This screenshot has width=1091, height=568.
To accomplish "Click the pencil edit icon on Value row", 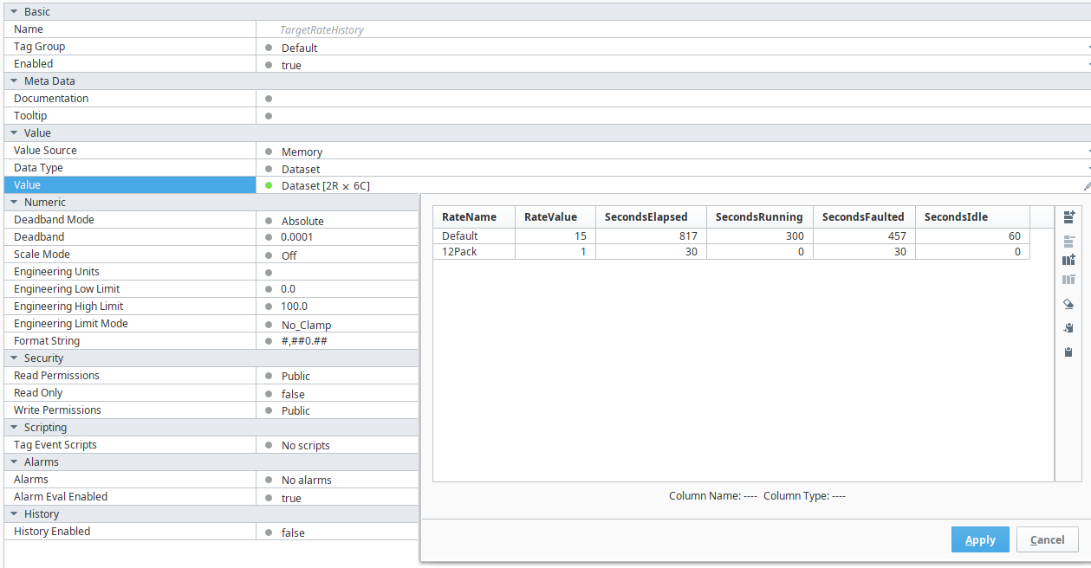I will point(1087,185).
